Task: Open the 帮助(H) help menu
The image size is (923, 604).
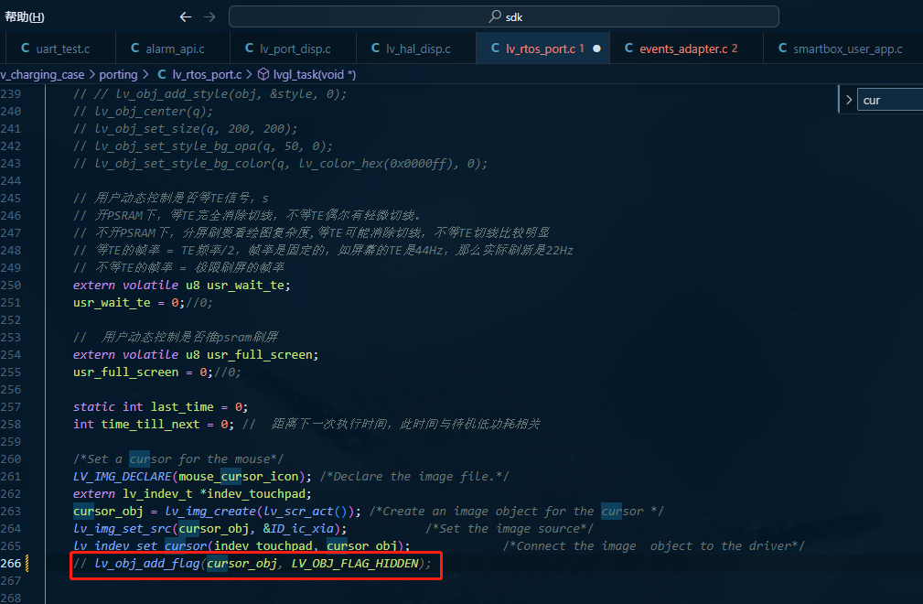Action: pyautogui.click(x=24, y=17)
